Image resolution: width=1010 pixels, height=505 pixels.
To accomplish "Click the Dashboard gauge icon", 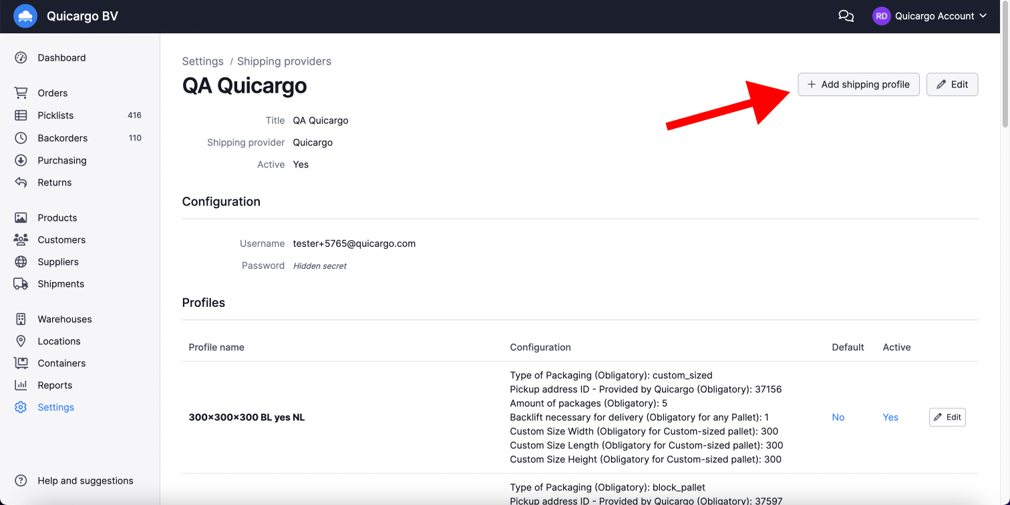I will pos(21,58).
